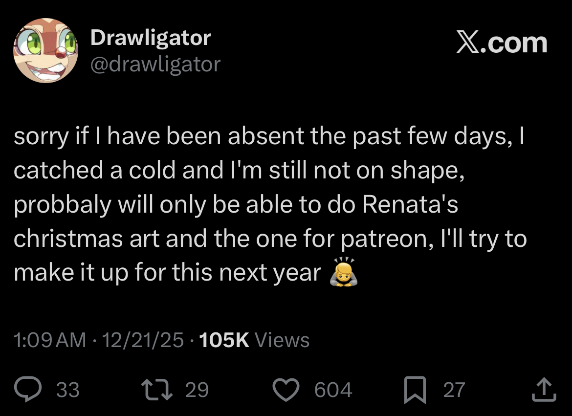Click the tweet's first line starting "sorry"
The height and width of the screenshot is (416, 572).
point(269,136)
